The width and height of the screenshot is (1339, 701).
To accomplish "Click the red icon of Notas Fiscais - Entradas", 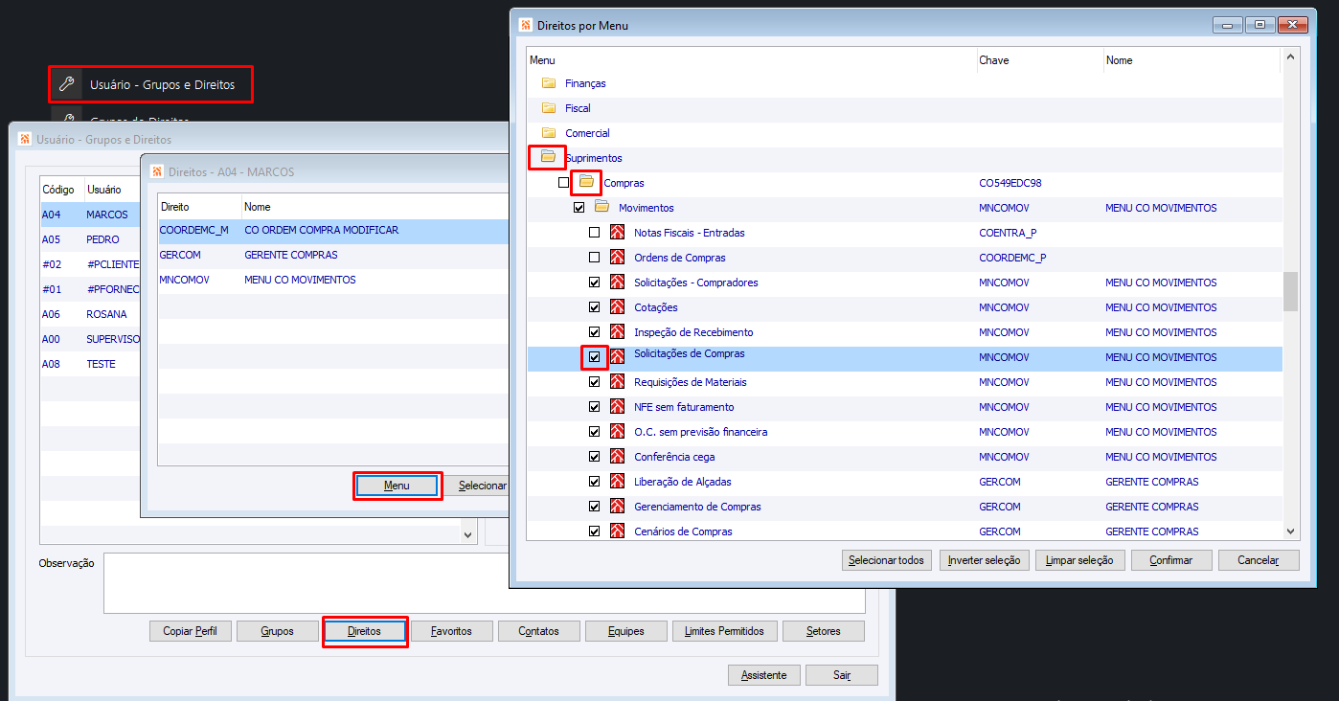I will (x=617, y=233).
